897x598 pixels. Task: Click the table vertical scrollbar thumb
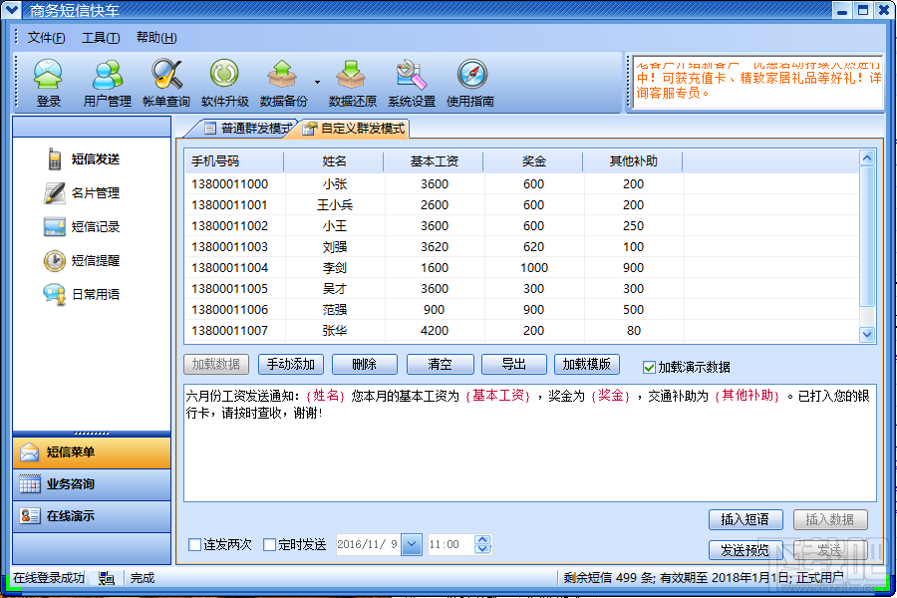pos(867,236)
